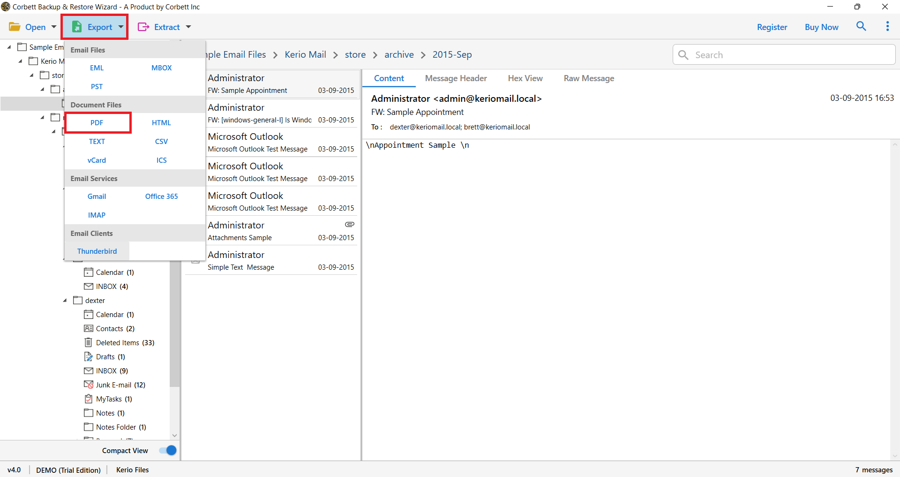The width and height of the screenshot is (900, 477).
Task: Click the Buy Now link
Action: (822, 27)
